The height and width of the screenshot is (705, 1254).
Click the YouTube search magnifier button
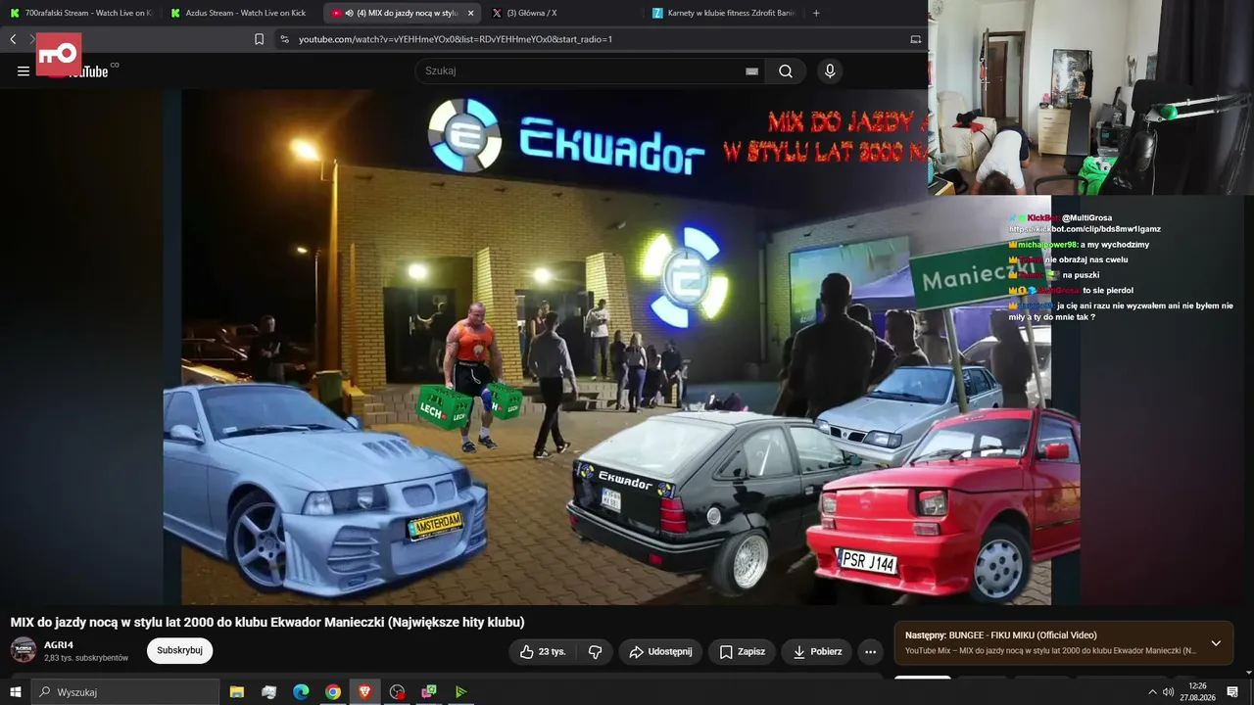(x=786, y=70)
